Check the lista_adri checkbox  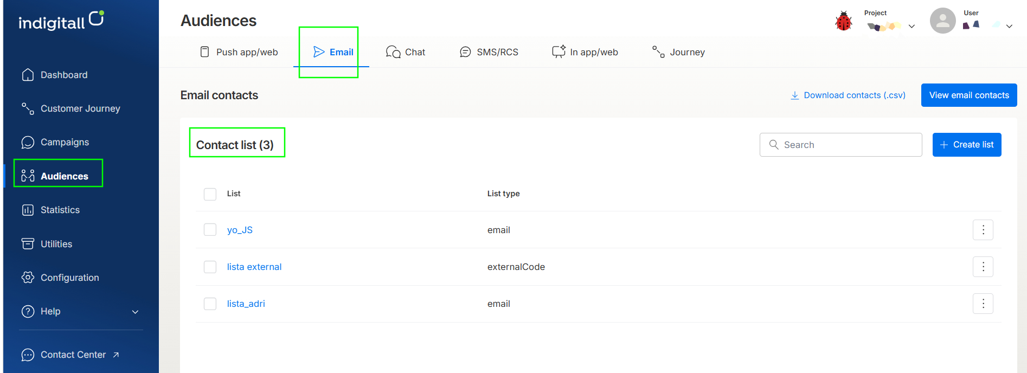pyautogui.click(x=210, y=304)
